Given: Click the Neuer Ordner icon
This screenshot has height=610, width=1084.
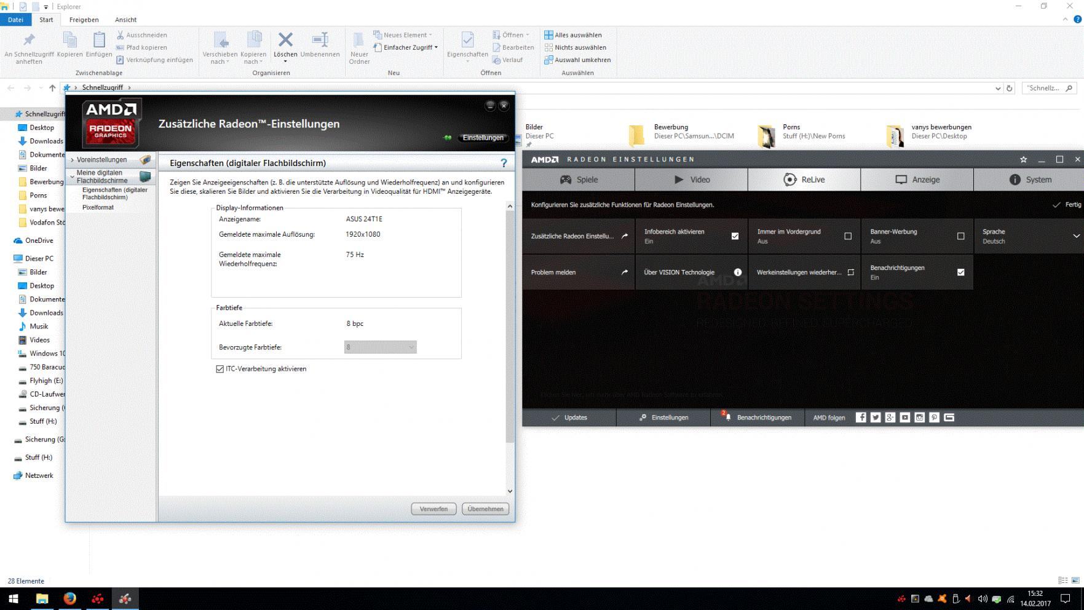Looking at the screenshot, I should pyautogui.click(x=359, y=40).
